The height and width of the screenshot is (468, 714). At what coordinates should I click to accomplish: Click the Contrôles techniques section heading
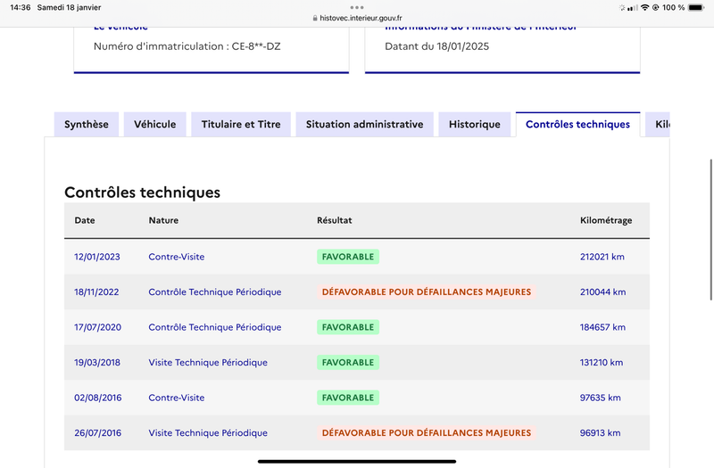142,193
